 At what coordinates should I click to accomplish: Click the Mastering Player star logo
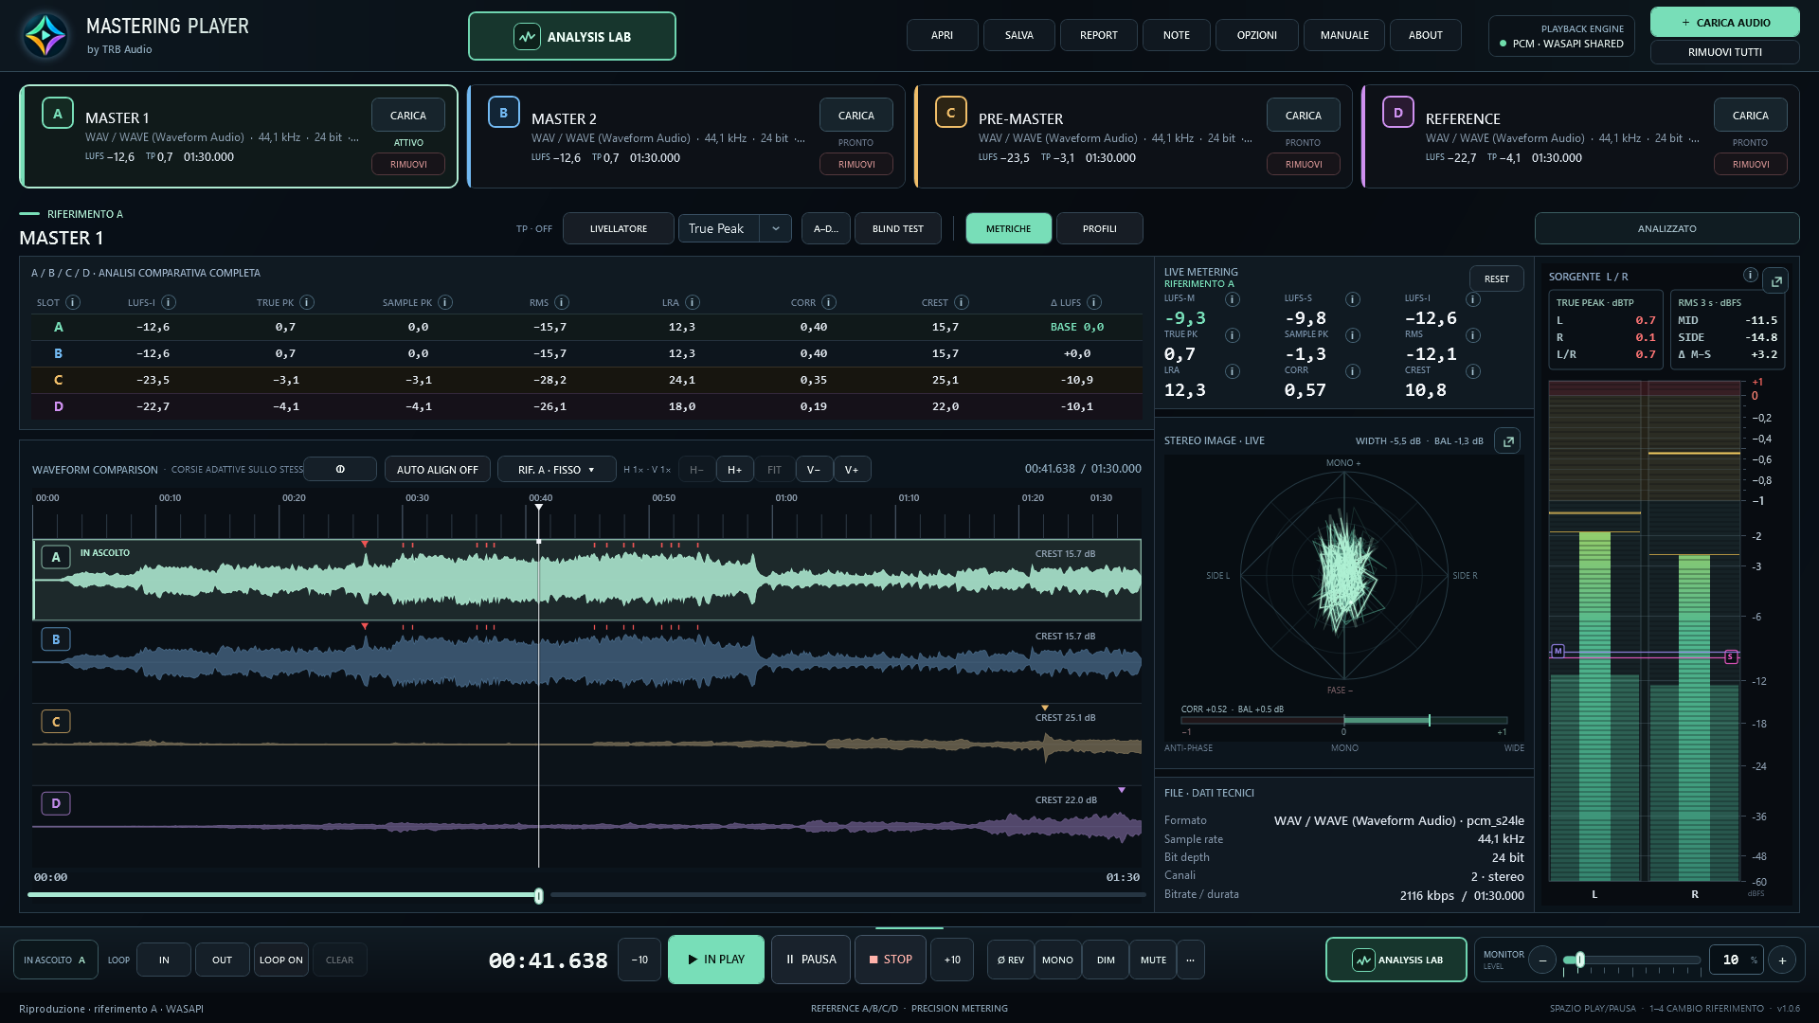[x=45, y=36]
